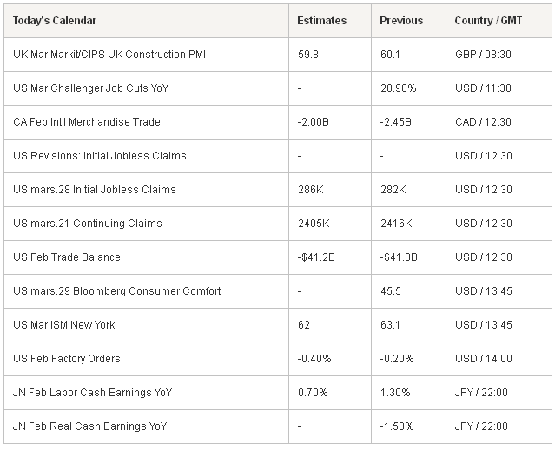Click the Country / GMT column header
The height and width of the screenshot is (449, 555).
488,21
